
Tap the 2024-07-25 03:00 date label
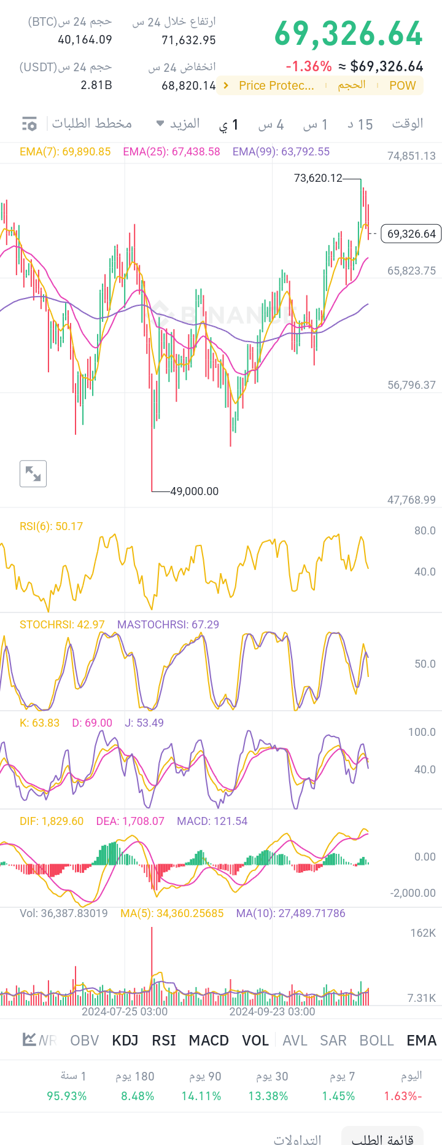tap(125, 1012)
